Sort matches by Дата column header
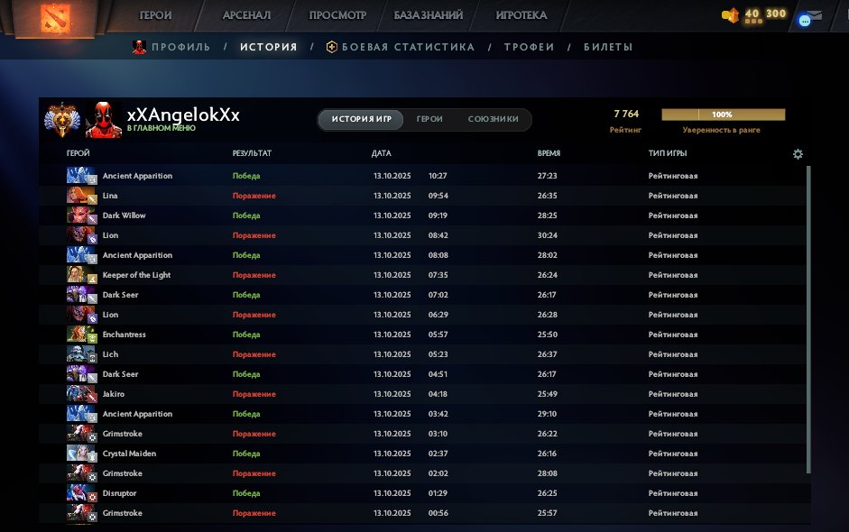The image size is (849, 532). click(x=382, y=154)
